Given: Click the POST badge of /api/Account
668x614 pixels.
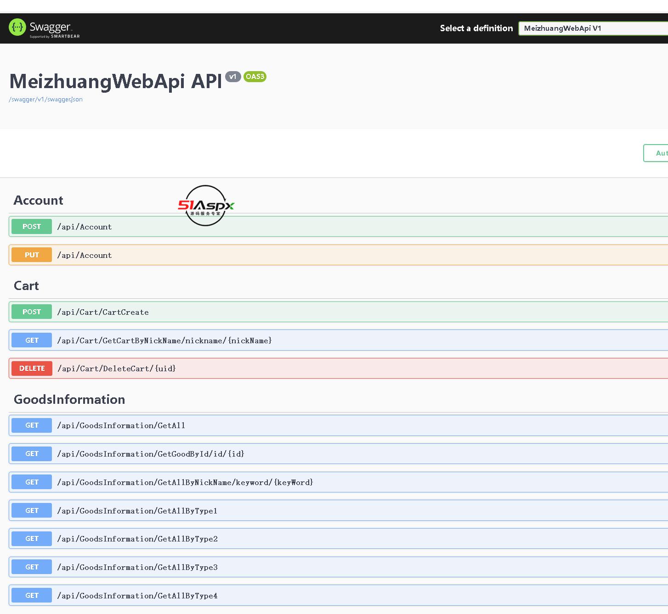Looking at the screenshot, I should click(32, 227).
